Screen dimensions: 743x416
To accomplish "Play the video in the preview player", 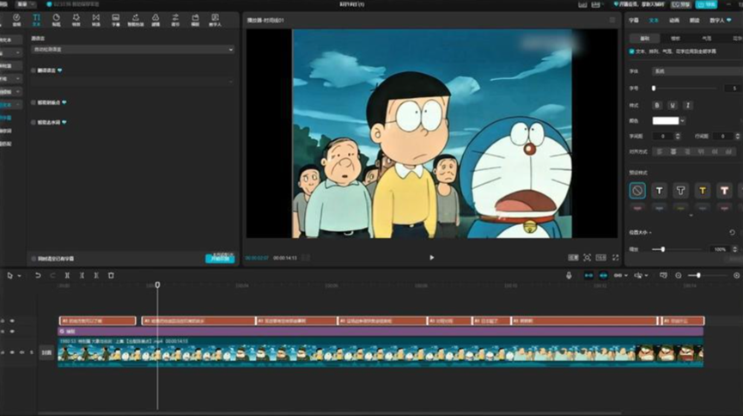I will tap(432, 258).
